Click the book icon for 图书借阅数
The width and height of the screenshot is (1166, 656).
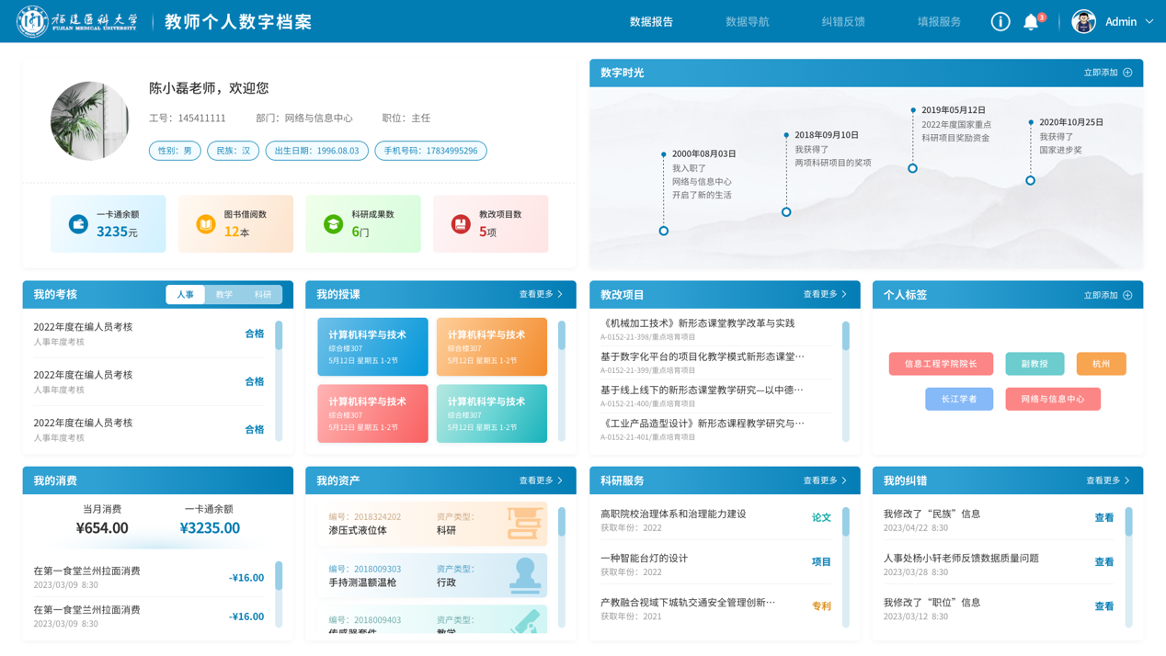(x=206, y=224)
